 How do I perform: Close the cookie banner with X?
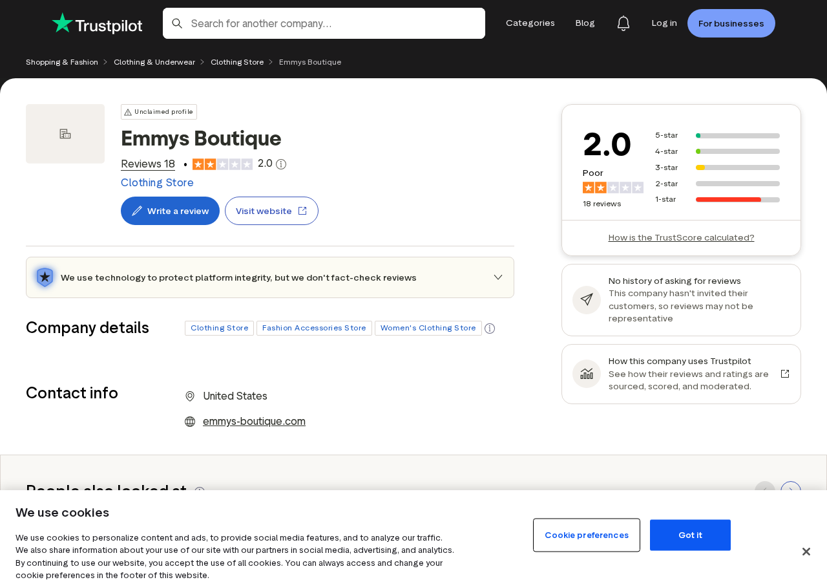pyautogui.click(x=806, y=552)
